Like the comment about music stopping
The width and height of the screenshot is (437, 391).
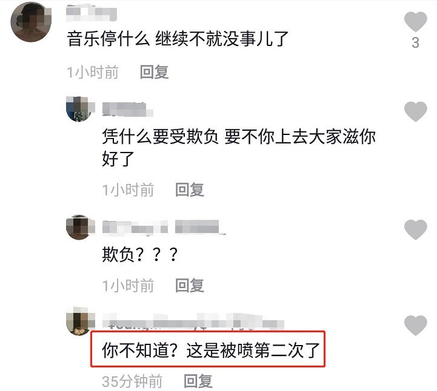click(415, 21)
